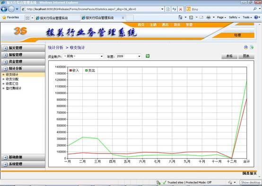262x186 pixels.
Task: Click the refresh page arrows icon
Action: click(x=175, y=9)
